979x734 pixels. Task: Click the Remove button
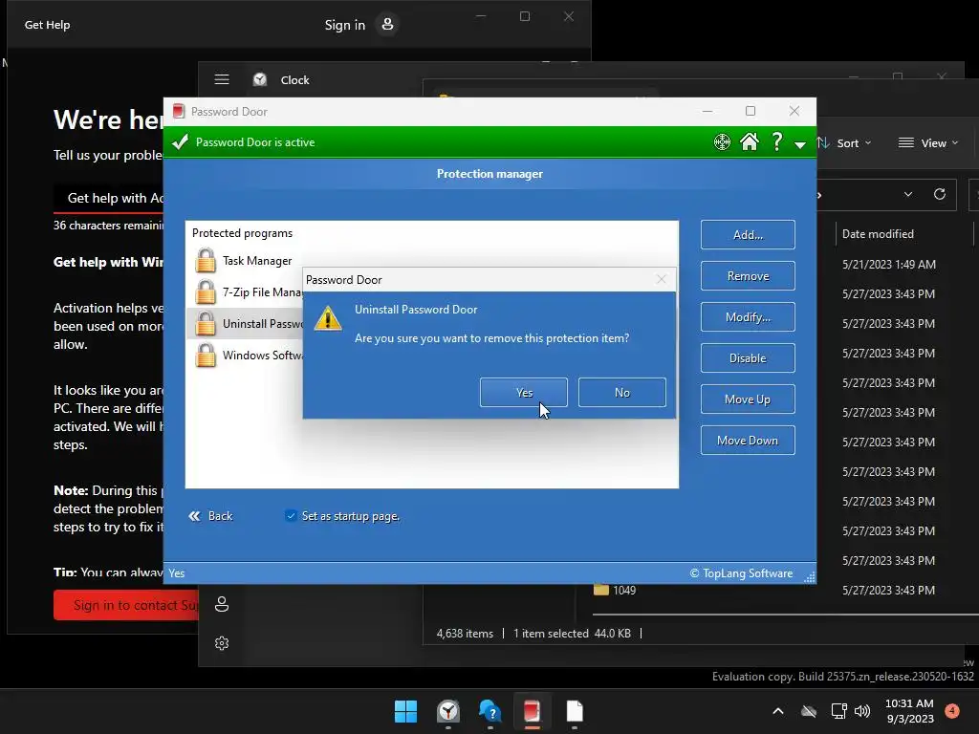coord(748,276)
